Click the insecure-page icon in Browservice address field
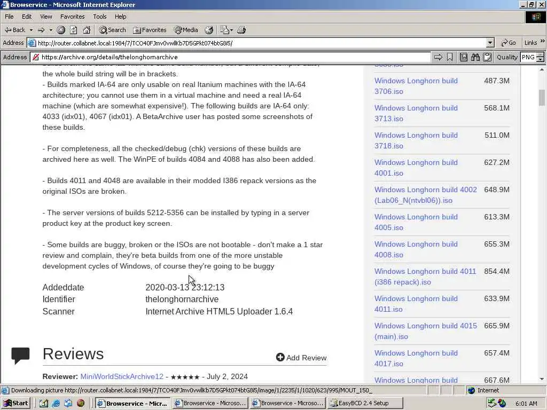The width and height of the screenshot is (547, 410). click(x=36, y=57)
